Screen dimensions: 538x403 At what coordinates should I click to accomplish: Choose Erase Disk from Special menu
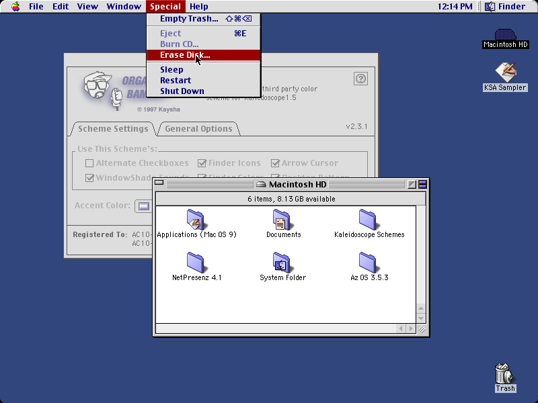click(204, 55)
